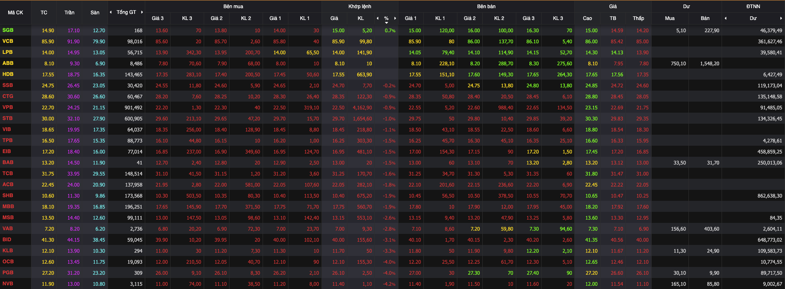
Task: Open the BID stock symbol
Action: click(x=7, y=240)
